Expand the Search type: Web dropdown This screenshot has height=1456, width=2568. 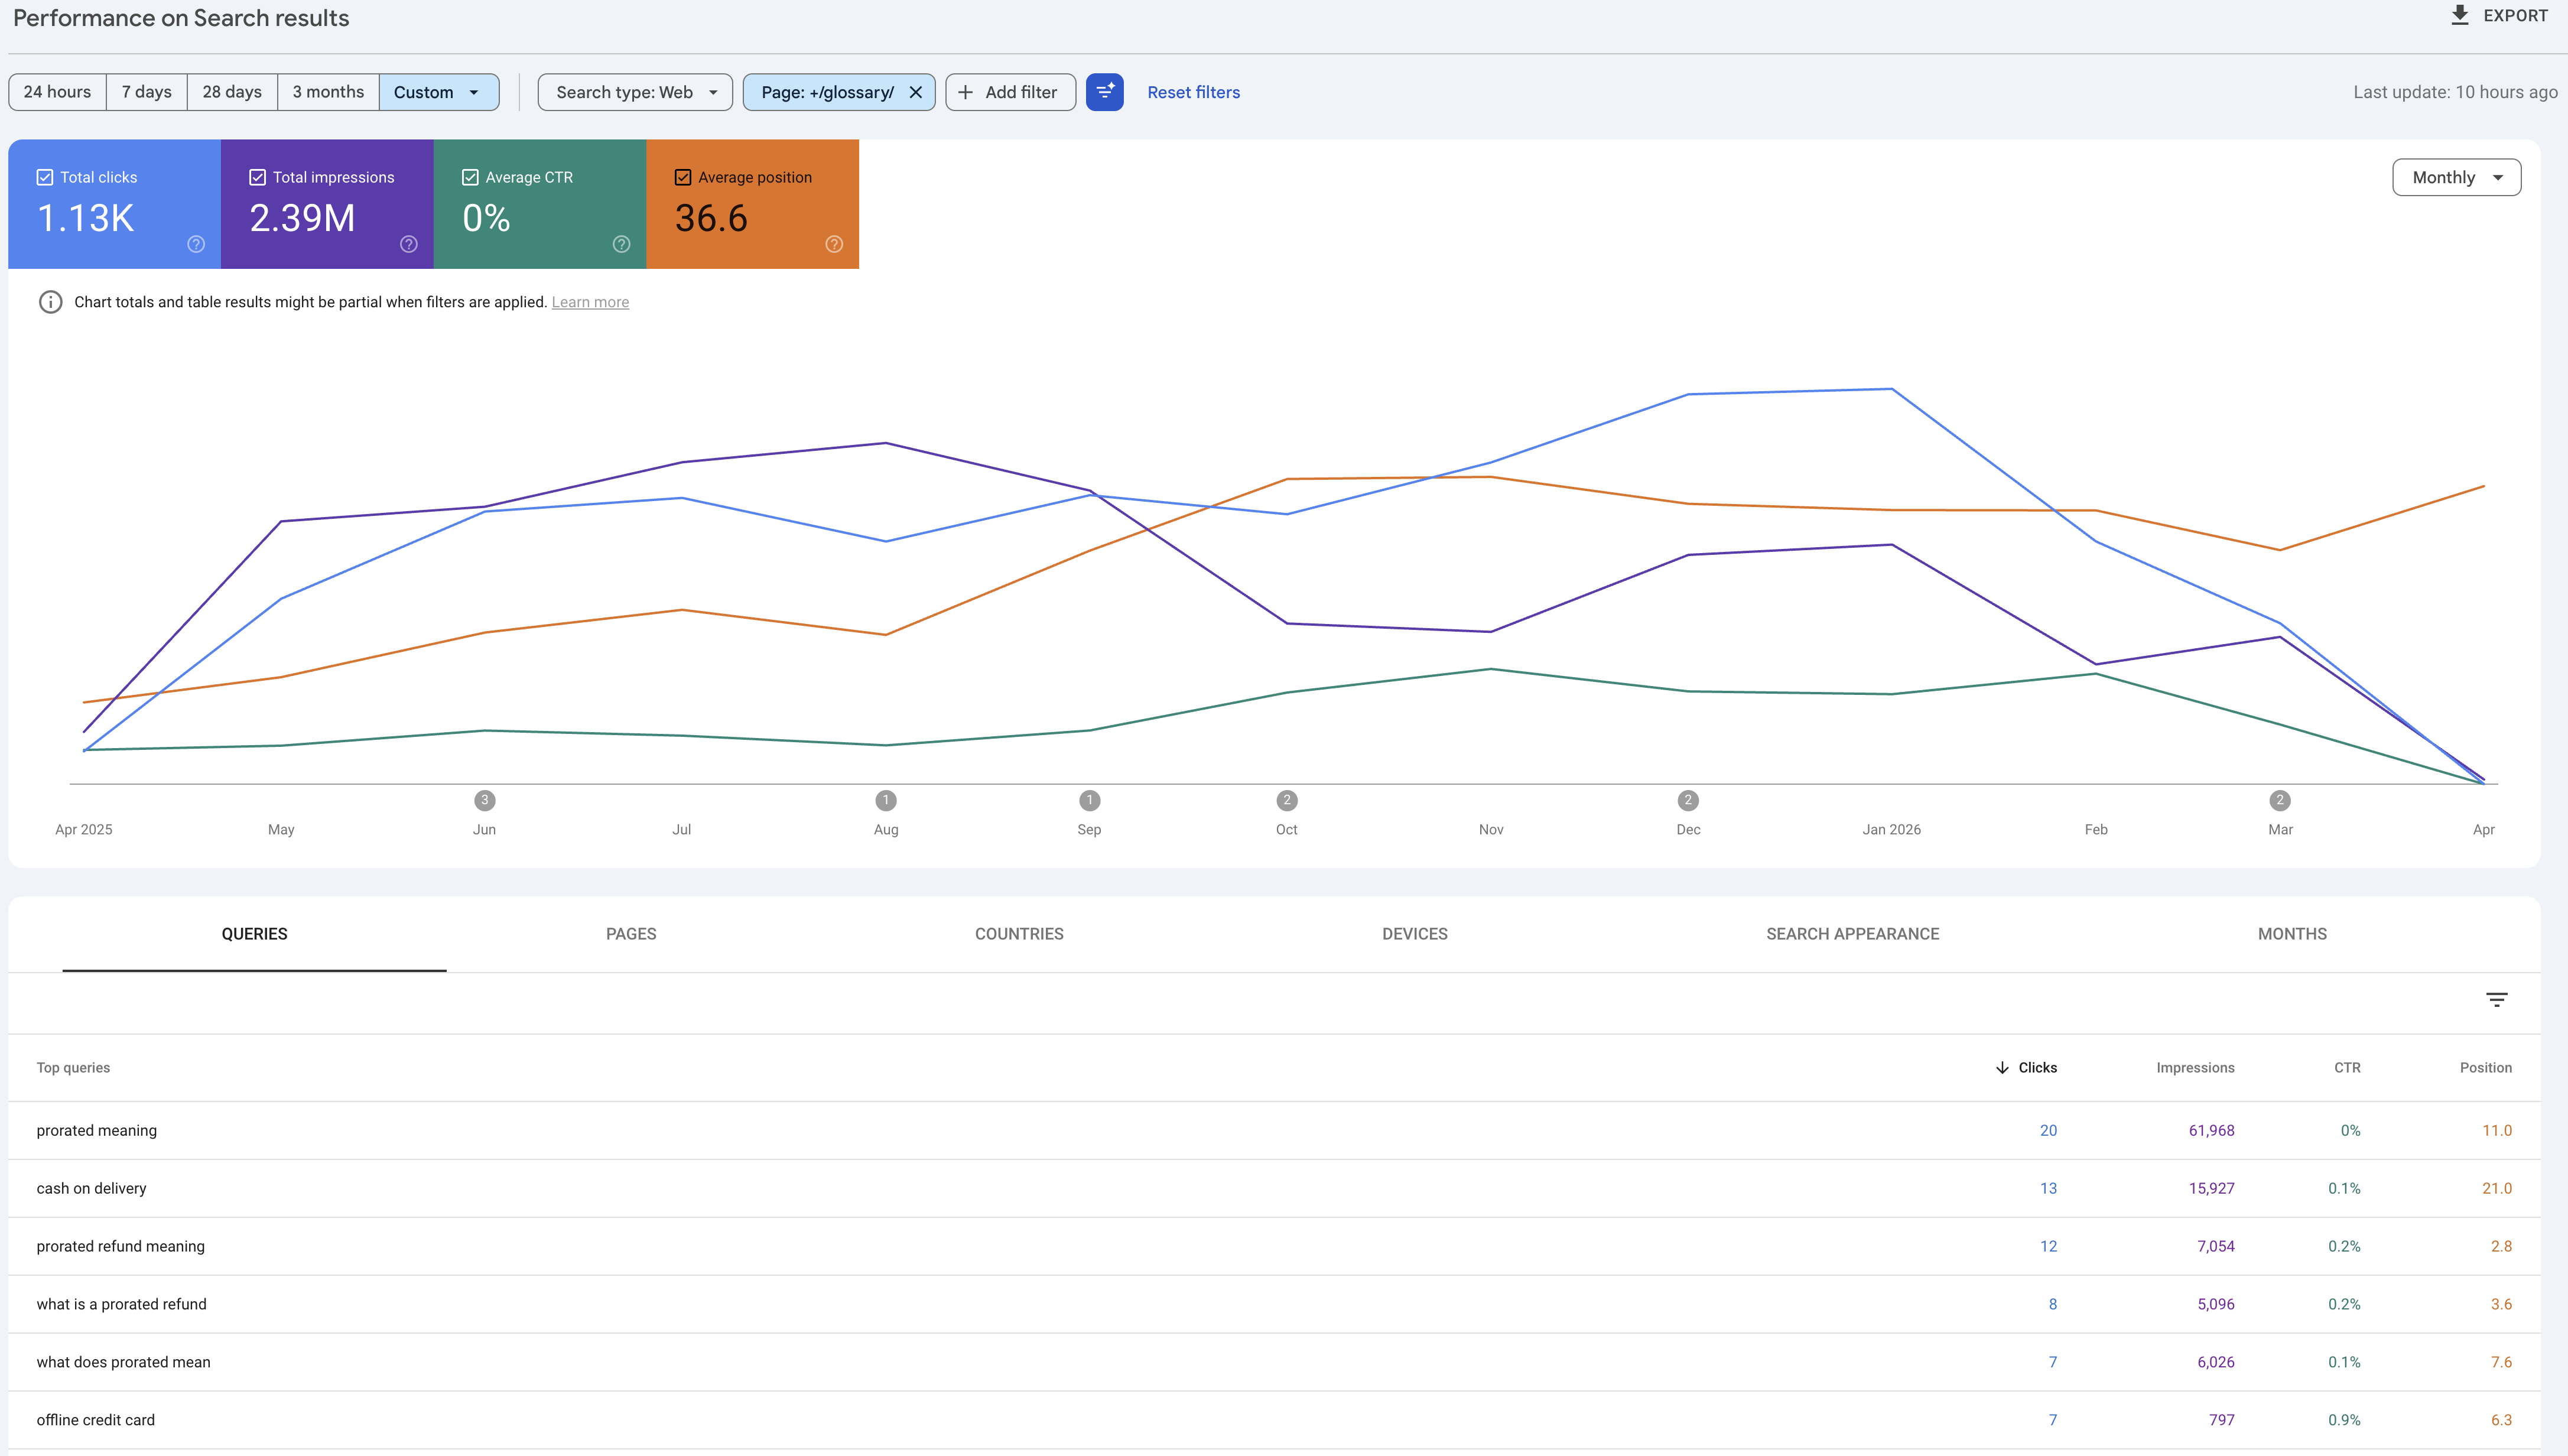tap(635, 92)
